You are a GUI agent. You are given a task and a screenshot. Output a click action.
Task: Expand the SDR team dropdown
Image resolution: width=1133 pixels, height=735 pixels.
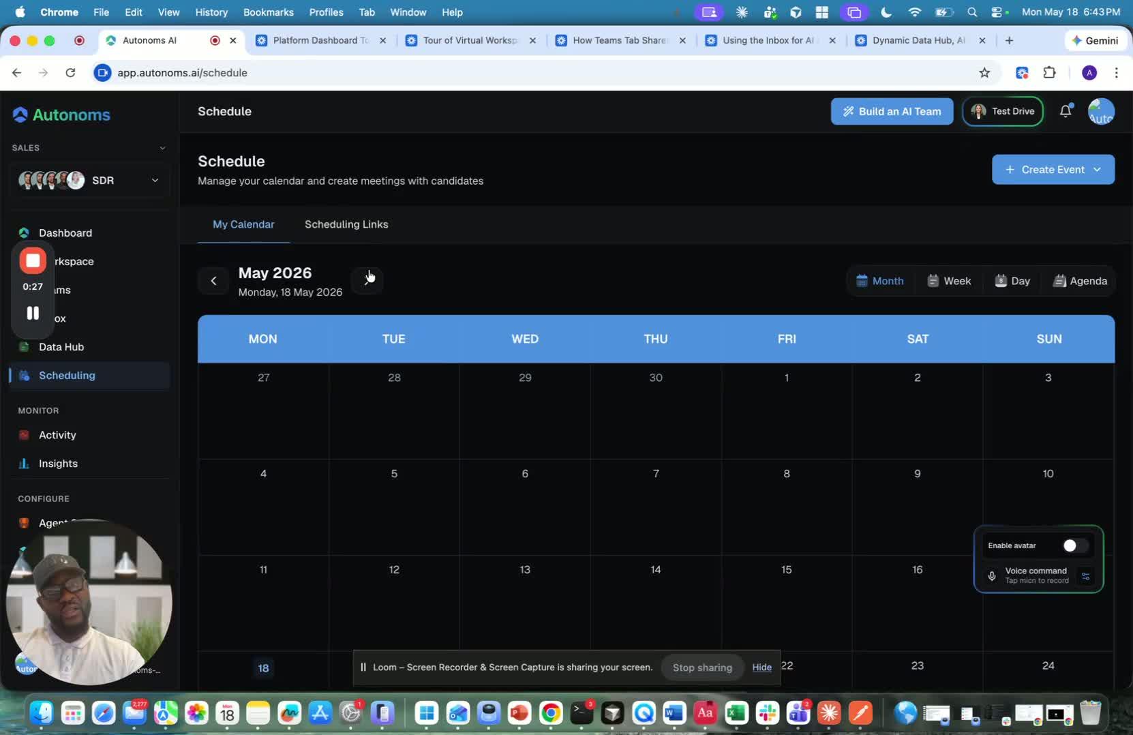pos(90,180)
